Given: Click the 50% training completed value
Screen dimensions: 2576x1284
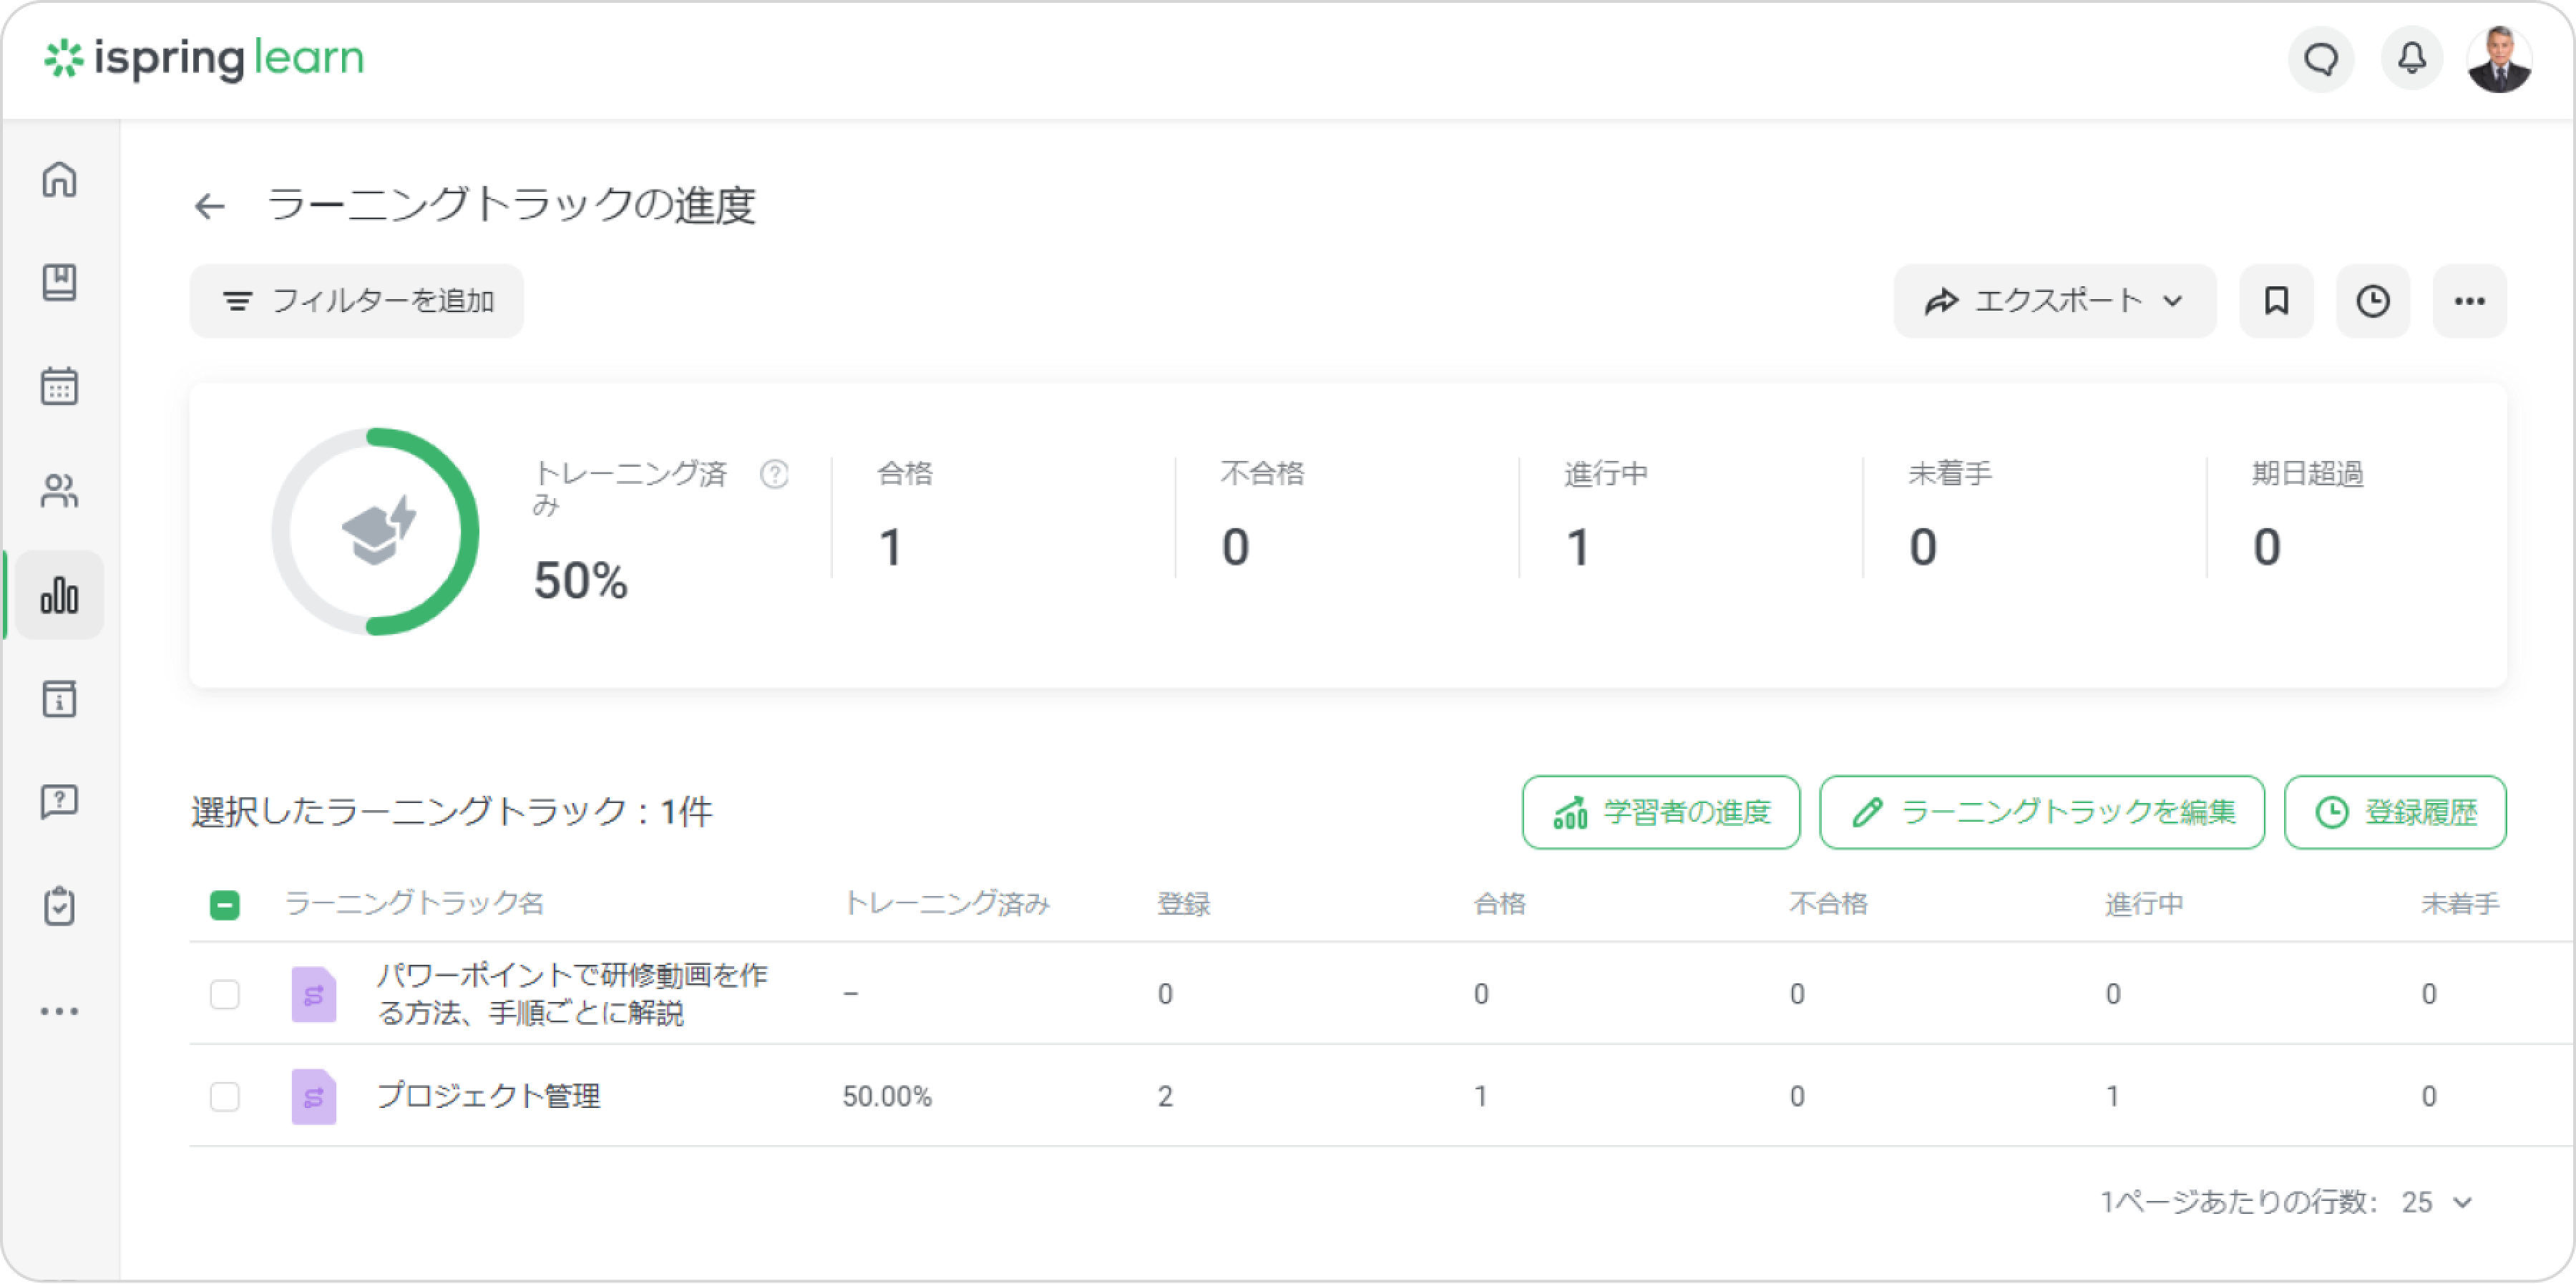Looking at the screenshot, I should [581, 581].
